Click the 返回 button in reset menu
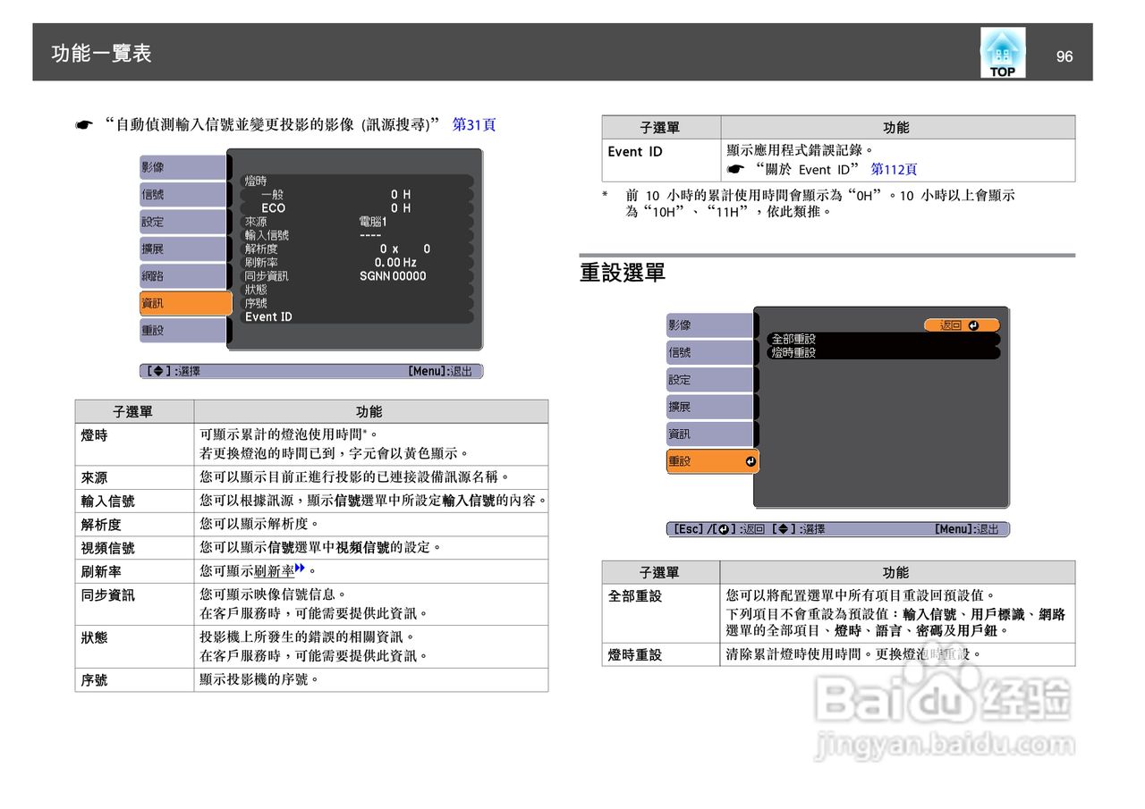 [962, 325]
